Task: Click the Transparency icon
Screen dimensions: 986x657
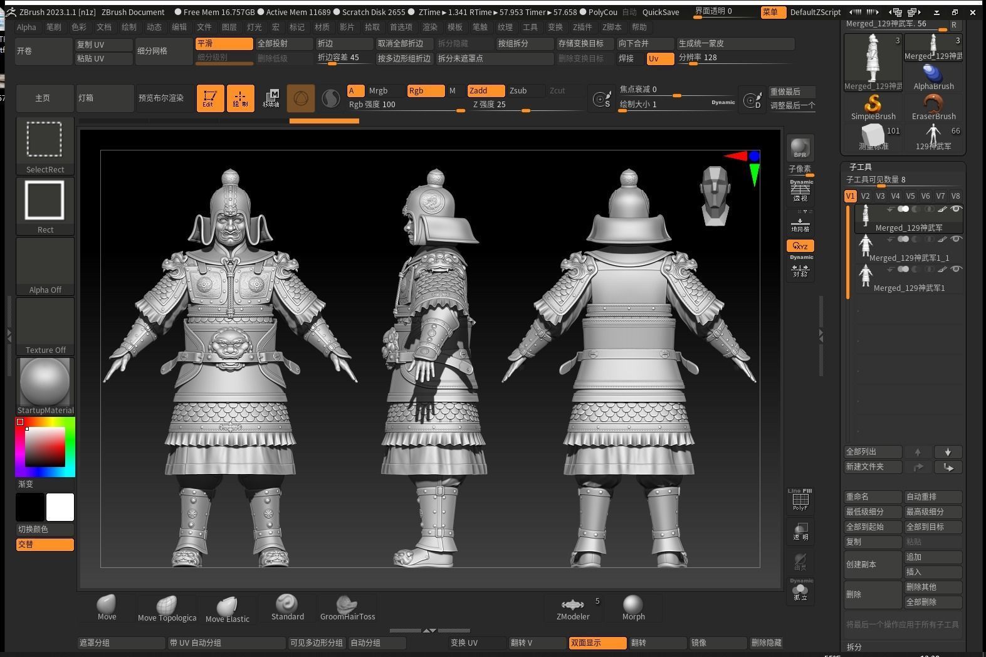Action: (800, 531)
